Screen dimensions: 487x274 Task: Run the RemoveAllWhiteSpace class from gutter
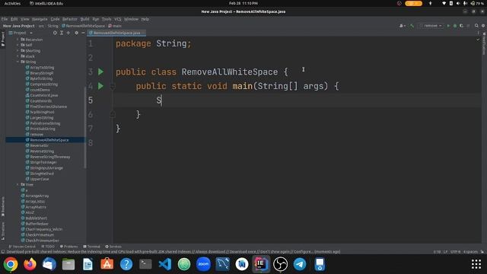click(x=100, y=72)
